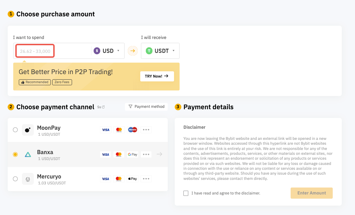The width and height of the screenshot is (355, 215).
Task: Click the TRY Now! button
Action: point(157,76)
